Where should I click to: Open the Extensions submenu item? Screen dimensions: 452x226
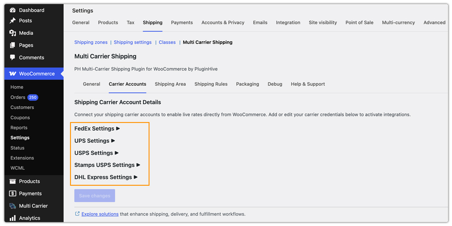tap(22, 158)
